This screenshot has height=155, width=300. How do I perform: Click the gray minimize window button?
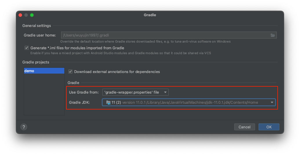click(x=26, y=15)
